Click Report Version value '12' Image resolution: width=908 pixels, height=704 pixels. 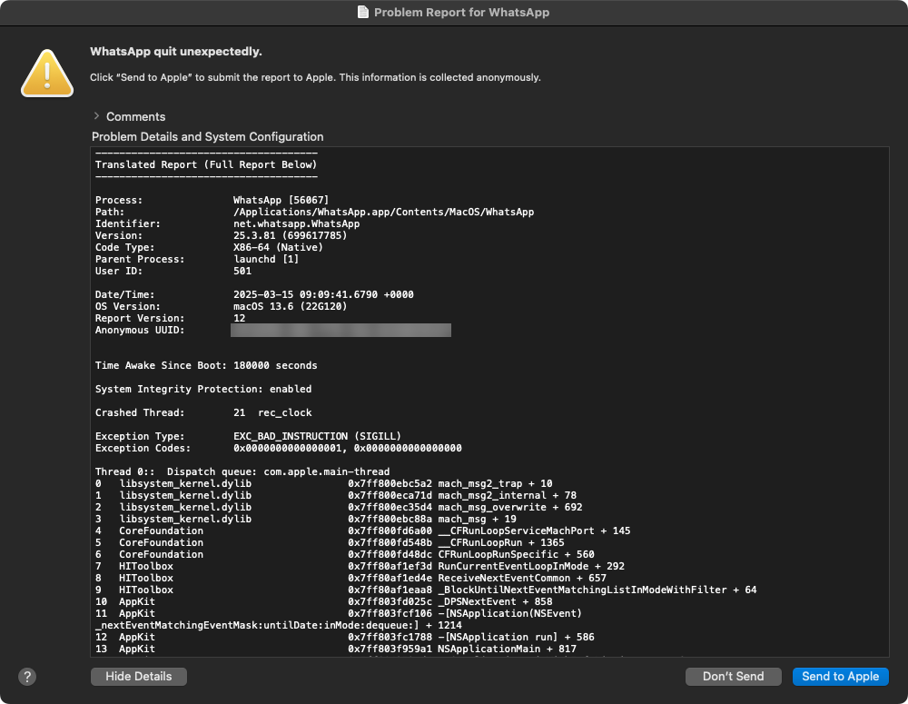point(239,318)
